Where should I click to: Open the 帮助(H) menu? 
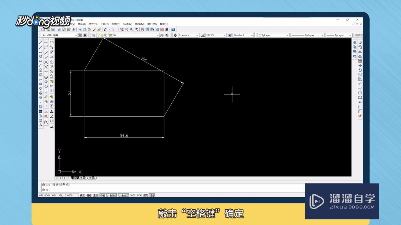coord(164,24)
